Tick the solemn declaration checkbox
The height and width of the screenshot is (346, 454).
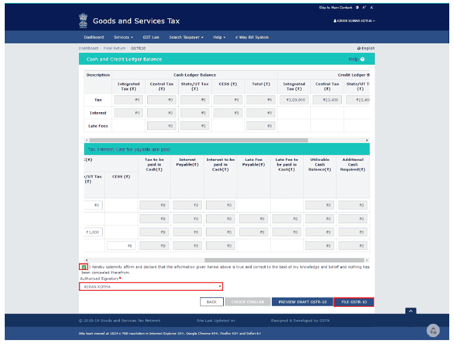(84, 267)
